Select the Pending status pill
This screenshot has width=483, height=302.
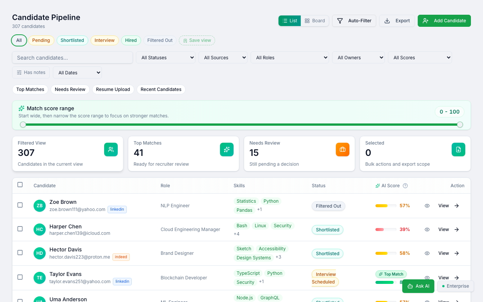(x=41, y=40)
